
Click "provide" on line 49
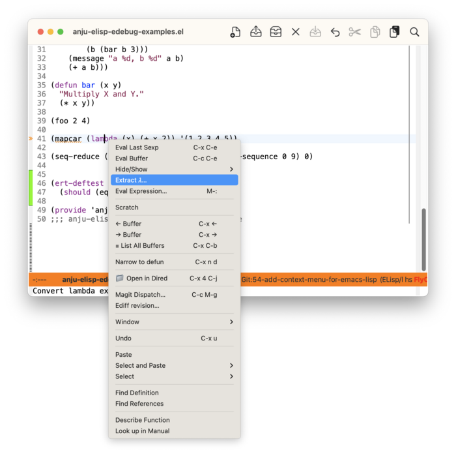[x=70, y=210]
